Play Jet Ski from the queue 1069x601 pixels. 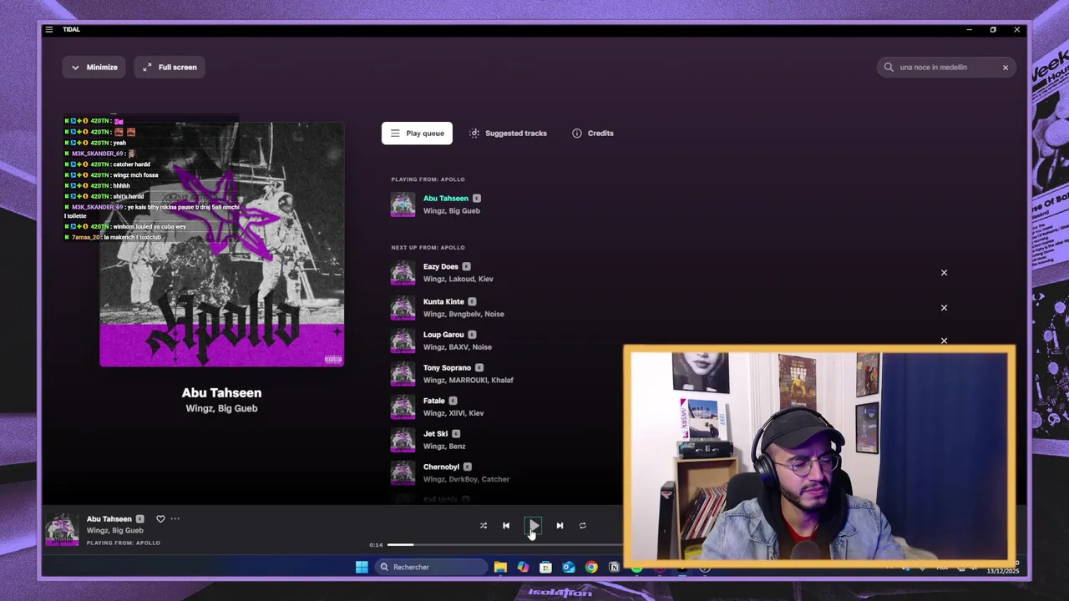(x=435, y=434)
